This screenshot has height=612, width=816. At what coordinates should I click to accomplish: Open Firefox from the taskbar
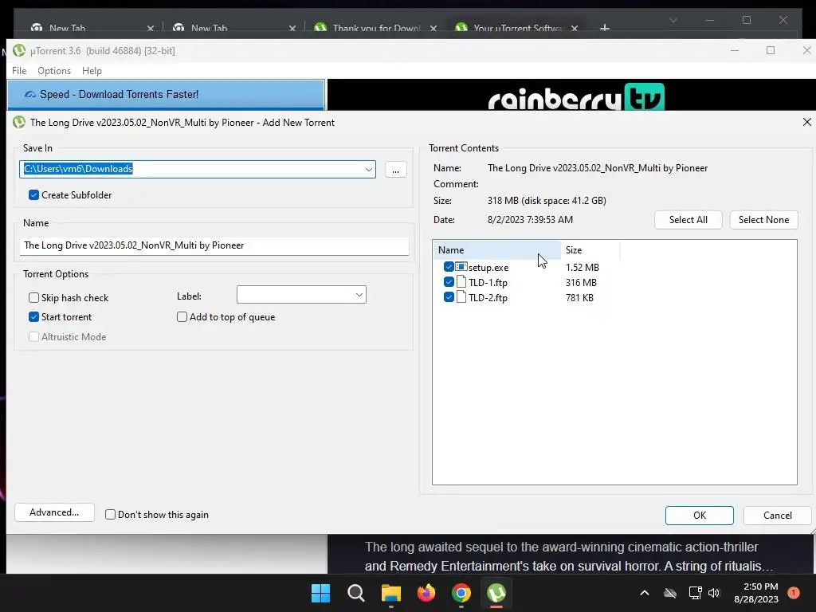click(426, 593)
